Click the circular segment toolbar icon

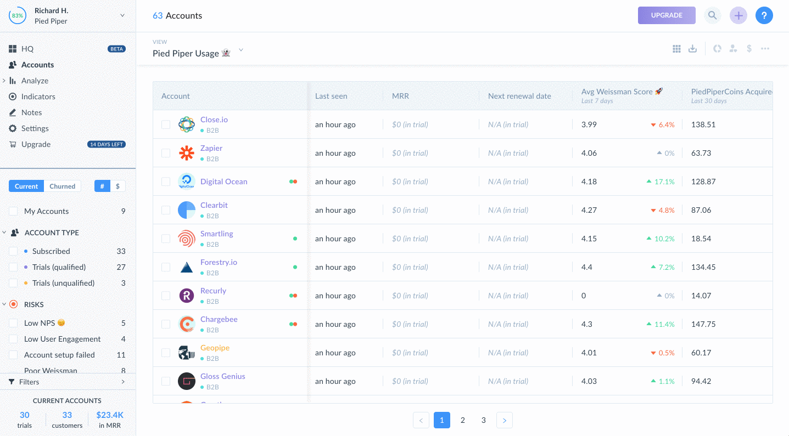[x=717, y=49]
